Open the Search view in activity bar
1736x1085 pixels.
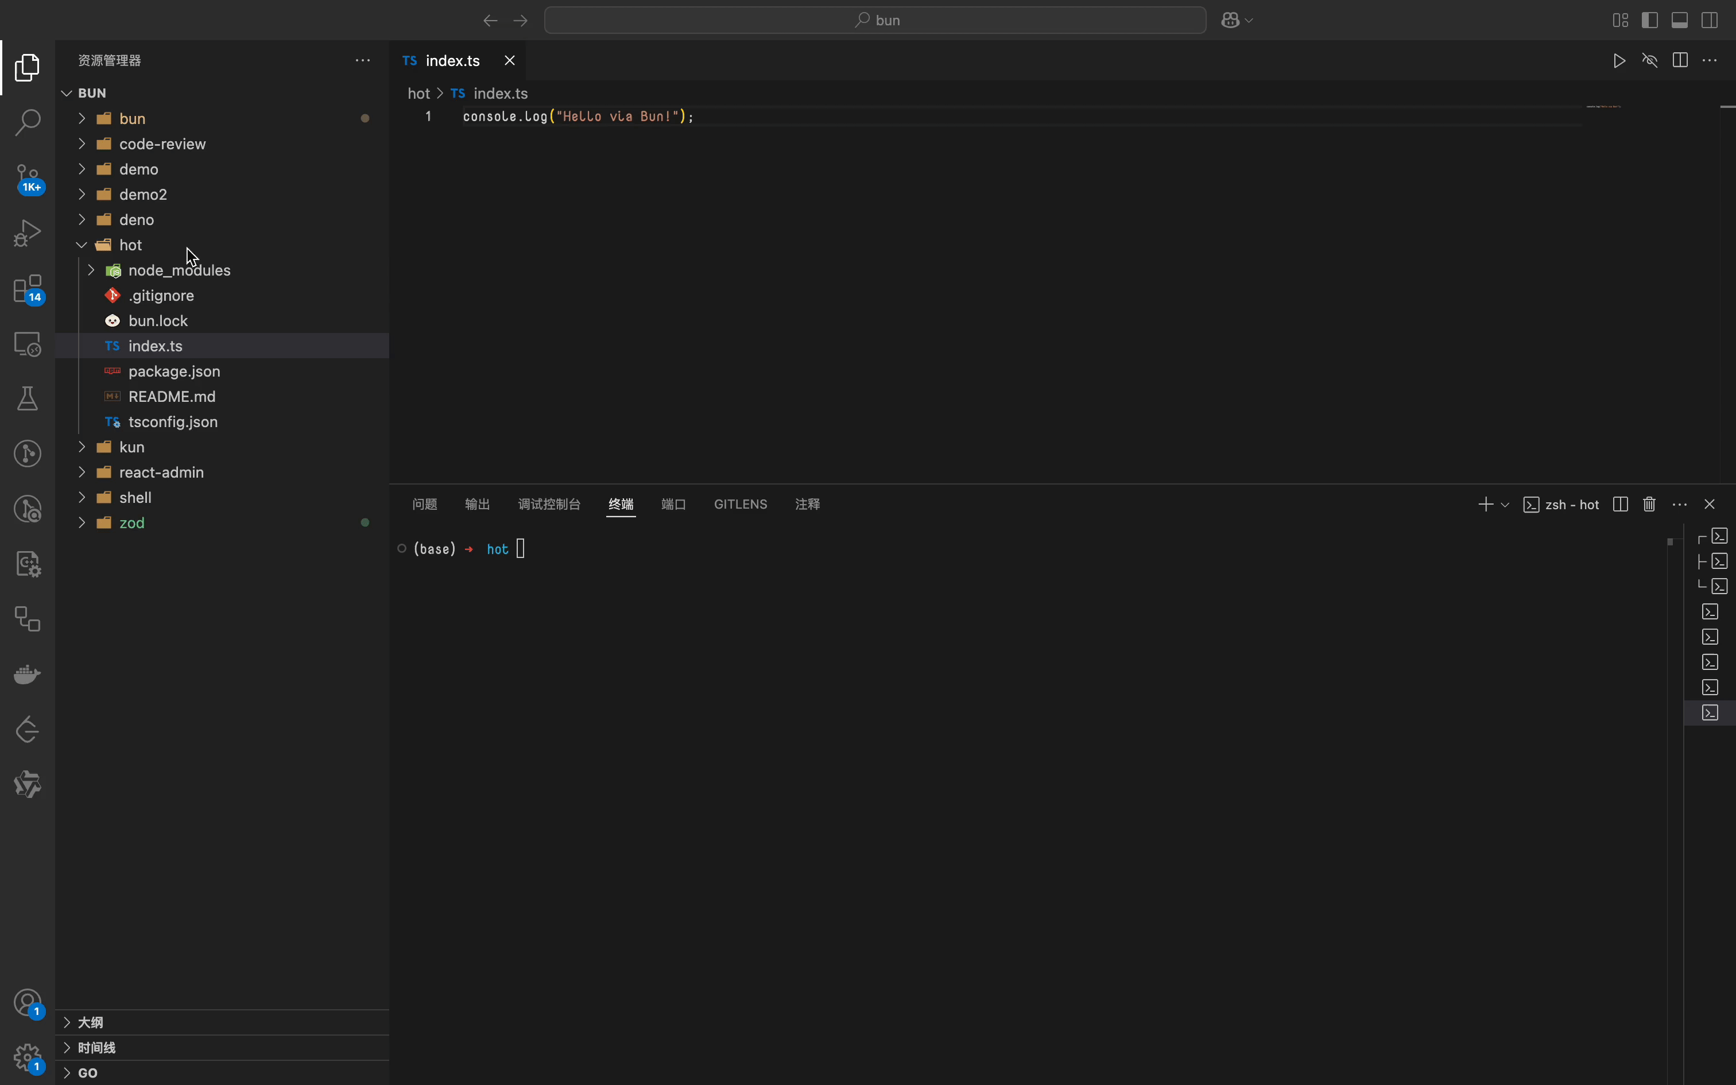click(x=27, y=122)
